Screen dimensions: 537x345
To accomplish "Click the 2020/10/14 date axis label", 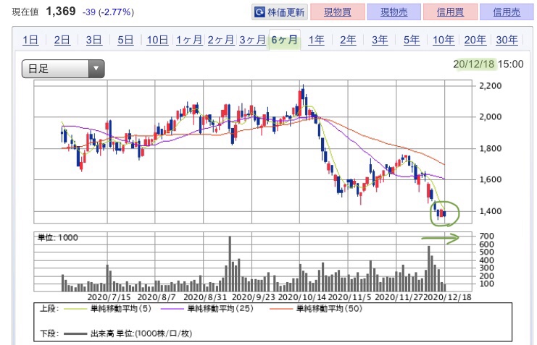I will (x=301, y=297).
